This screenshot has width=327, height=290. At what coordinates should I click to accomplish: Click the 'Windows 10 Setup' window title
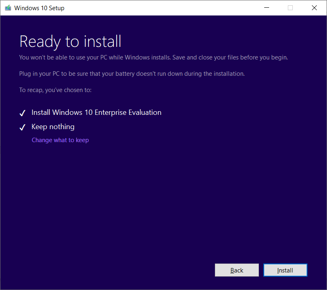[39, 8]
